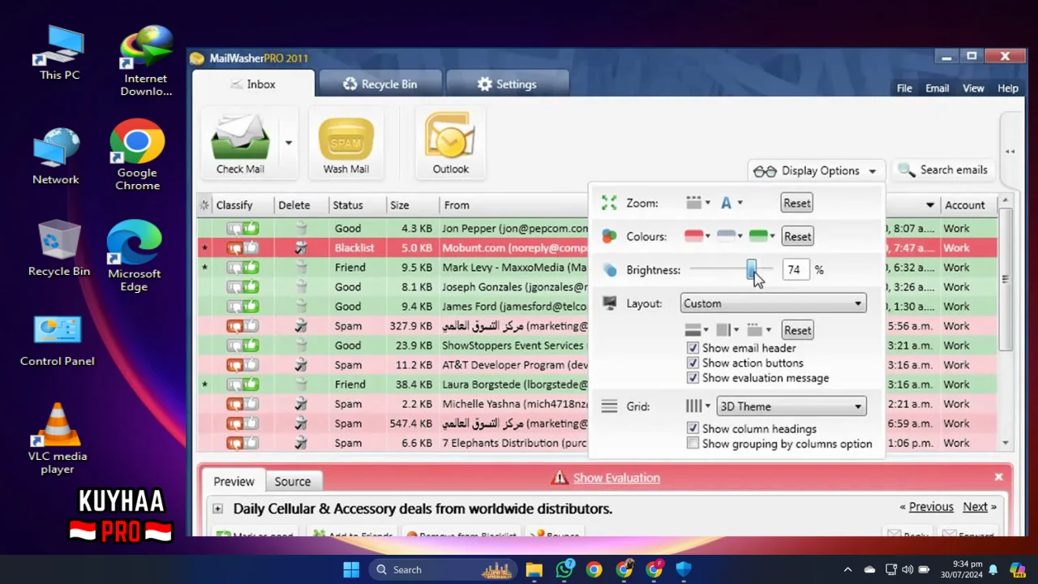This screenshot has height=584, width=1038.
Task: Open the grid lines style dropdown
Action: click(697, 406)
